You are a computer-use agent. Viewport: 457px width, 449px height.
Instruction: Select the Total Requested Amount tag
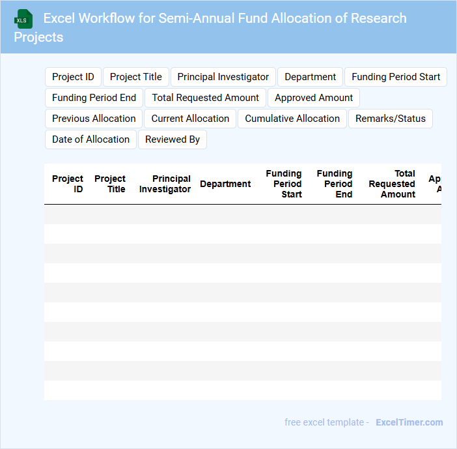coord(205,98)
